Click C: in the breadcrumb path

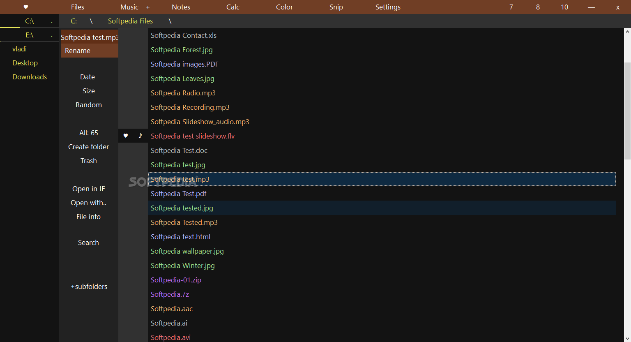74,21
